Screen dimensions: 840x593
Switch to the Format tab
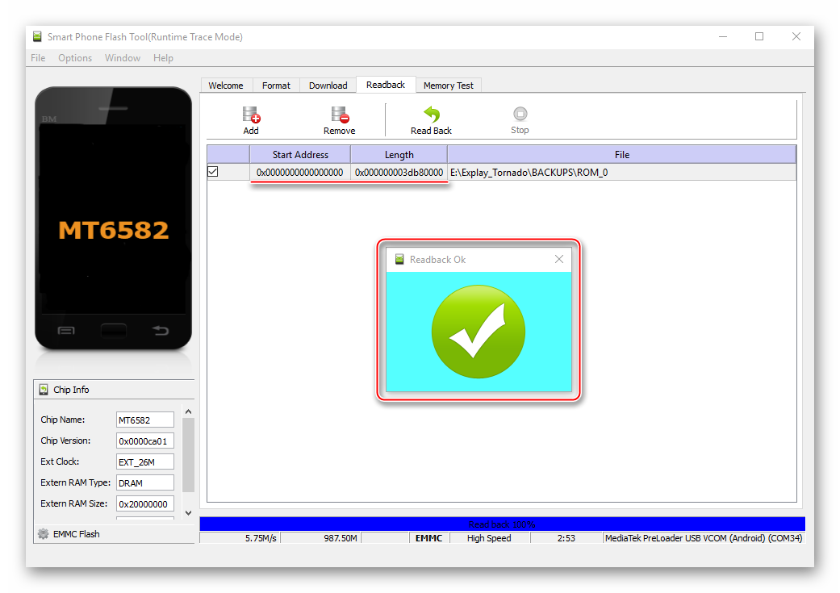pyautogui.click(x=276, y=86)
